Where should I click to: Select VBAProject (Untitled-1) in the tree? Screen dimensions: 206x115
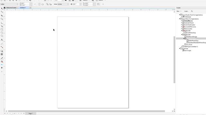click(x=191, y=47)
